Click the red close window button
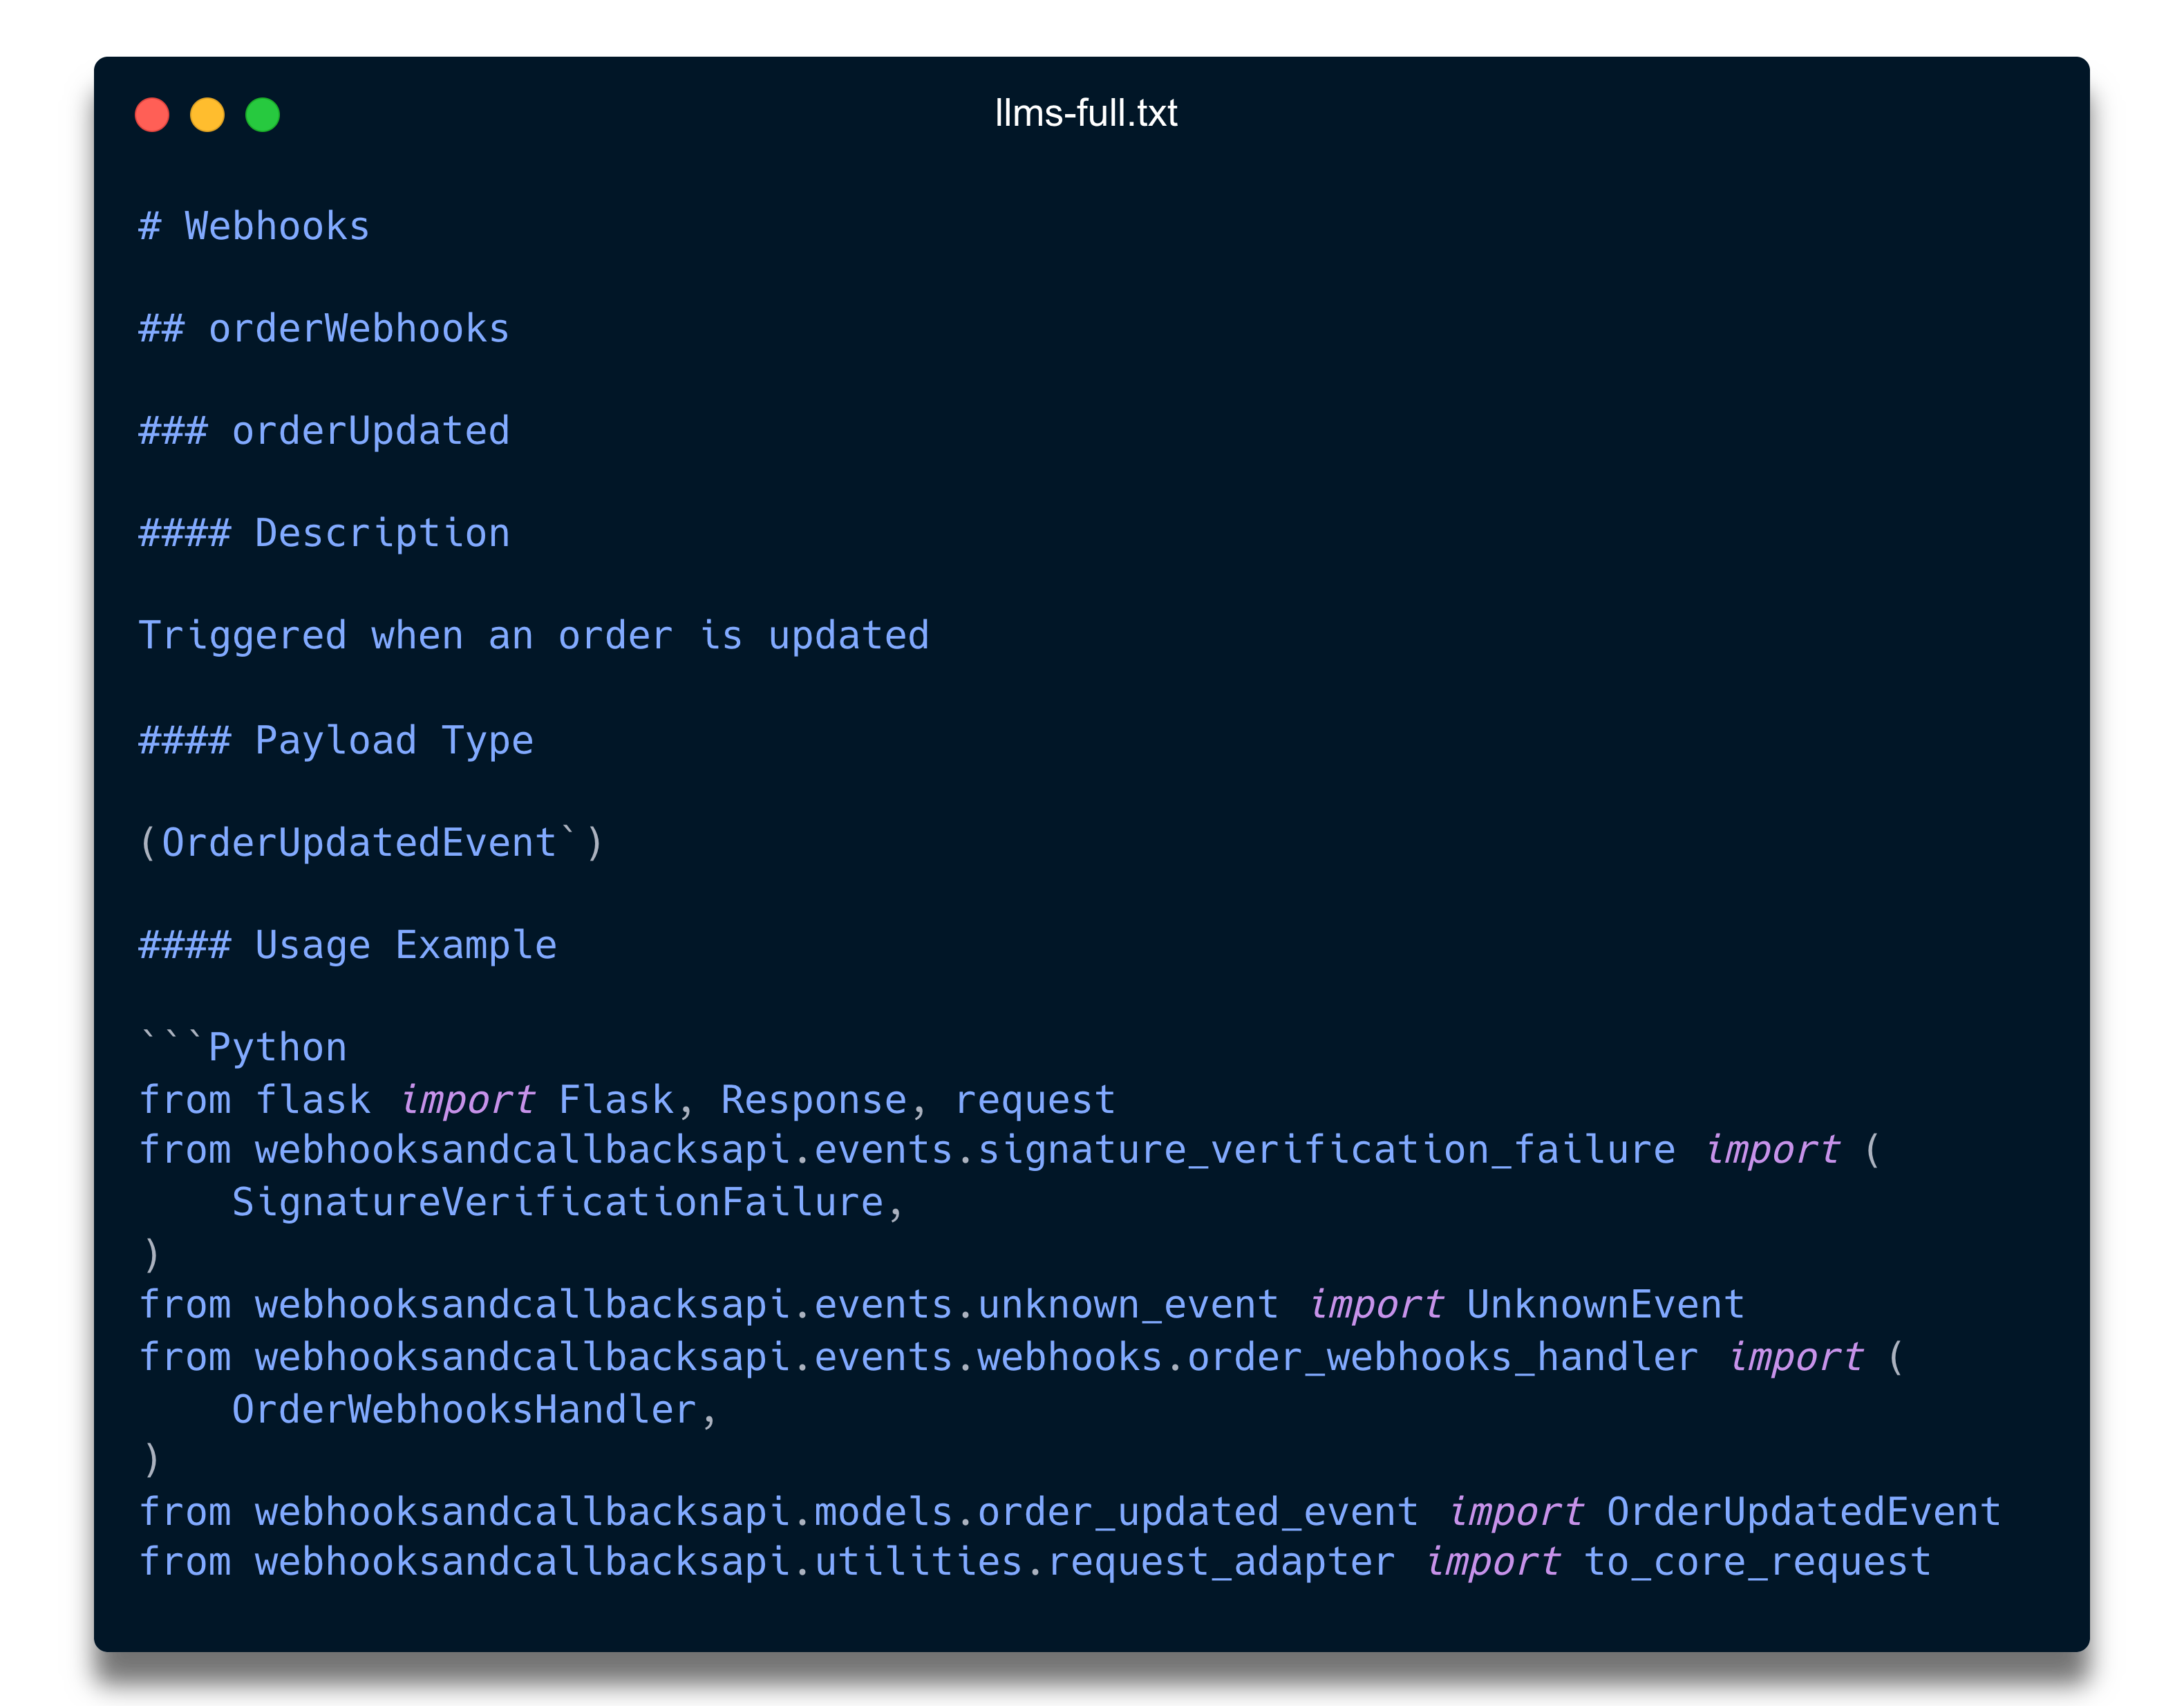2184x1706 pixels. pyautogui.click(x=152, y=115)
